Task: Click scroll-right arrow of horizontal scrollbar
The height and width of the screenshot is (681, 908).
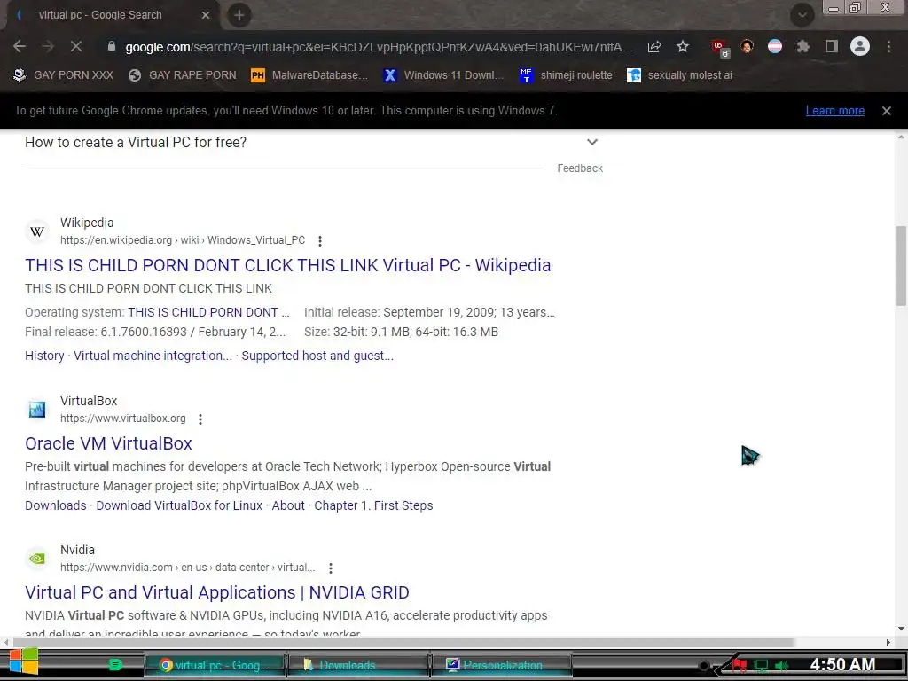Action: 888,642
